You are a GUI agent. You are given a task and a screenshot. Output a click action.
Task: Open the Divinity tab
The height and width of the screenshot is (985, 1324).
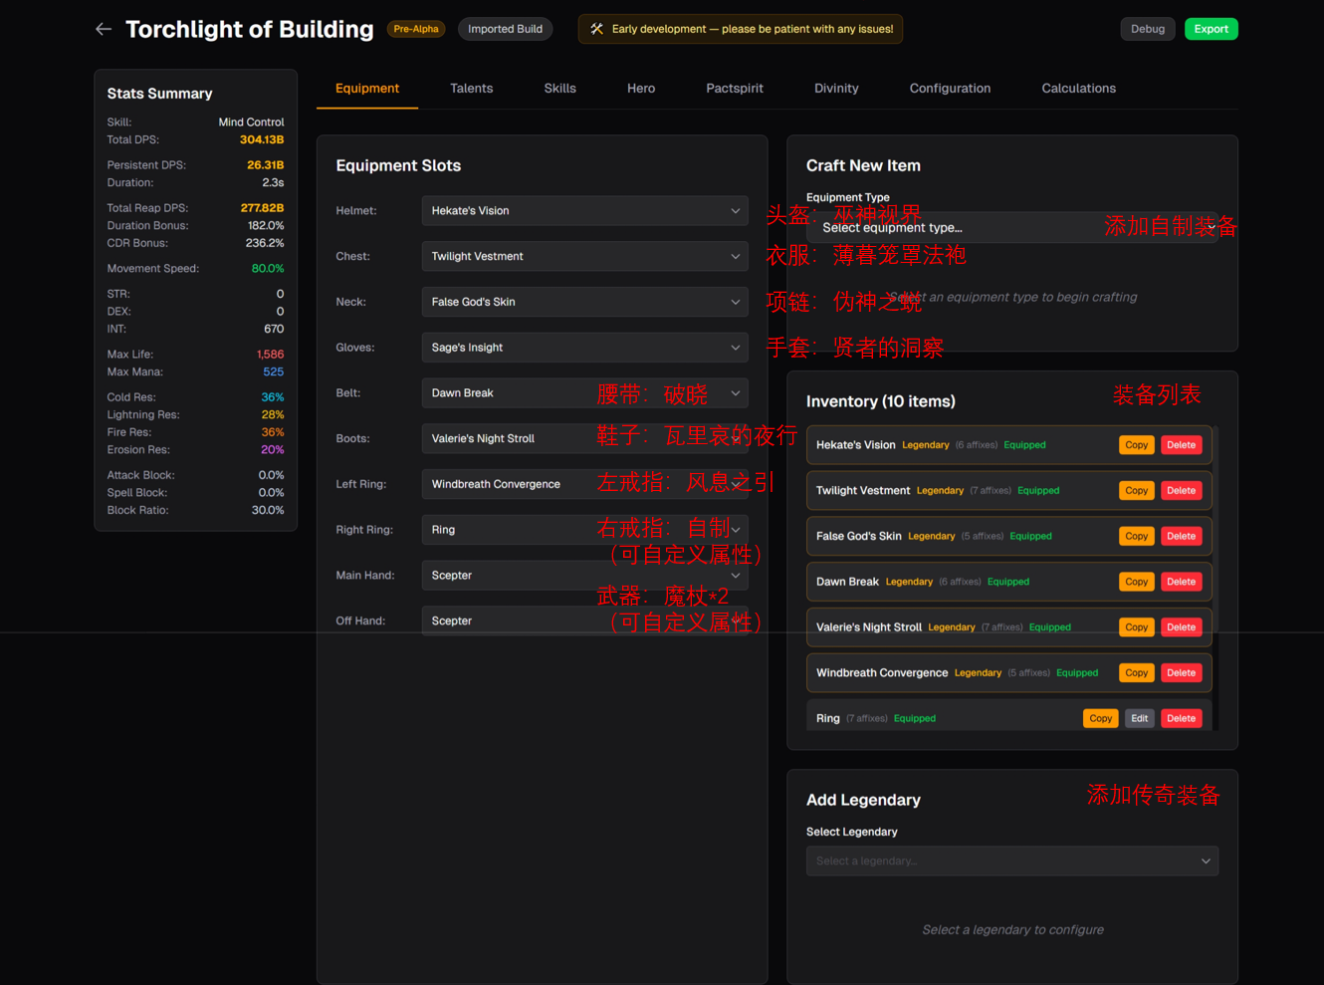coord(835,89)
